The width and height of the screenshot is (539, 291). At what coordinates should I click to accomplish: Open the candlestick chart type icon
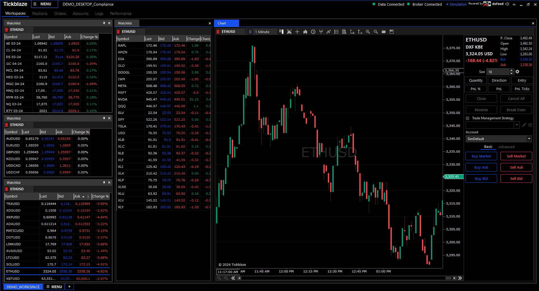[x=305, y=32]
